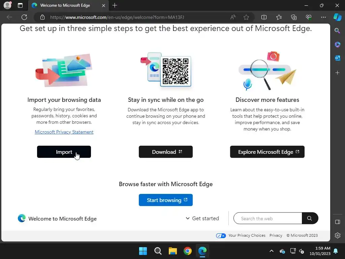
Task: Open the tab actions menu icon
Action: pyautogui.click(x=20, y=5)
